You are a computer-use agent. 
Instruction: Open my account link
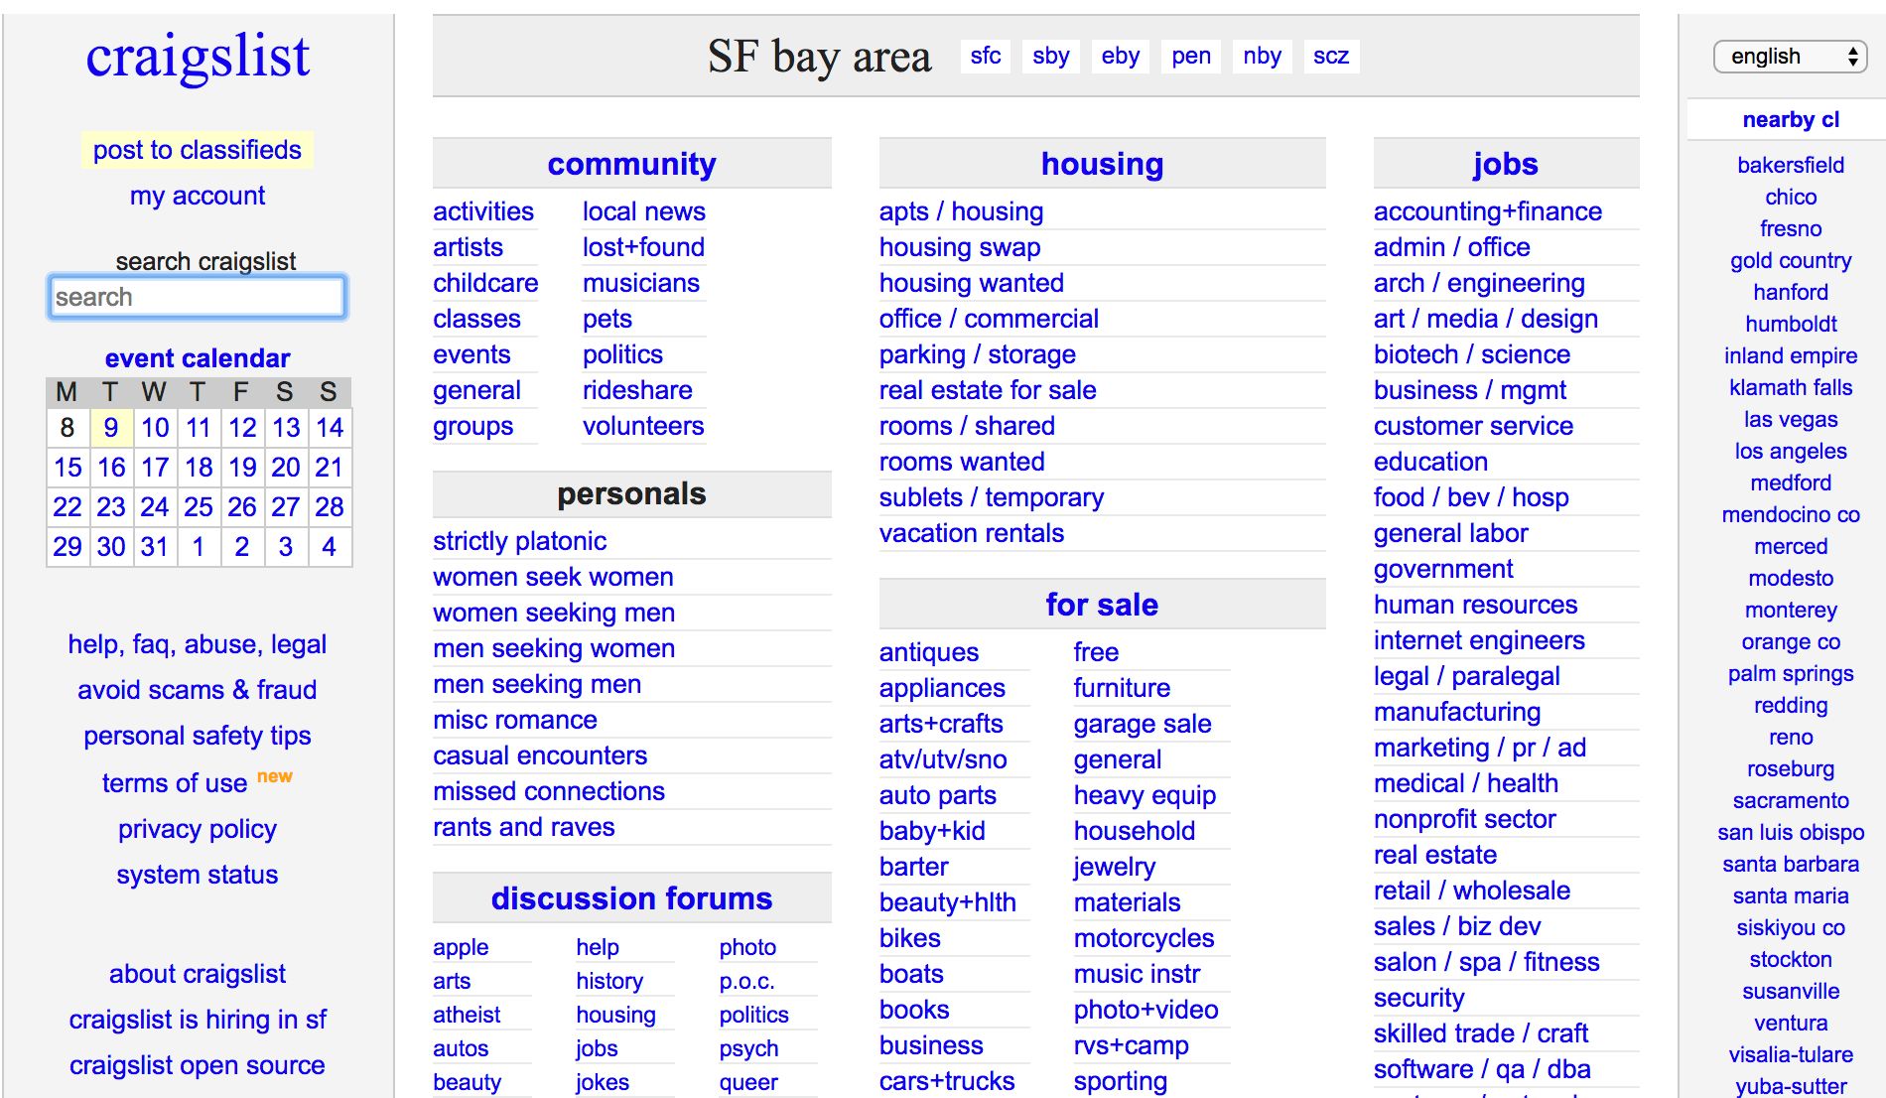[198, 196]
